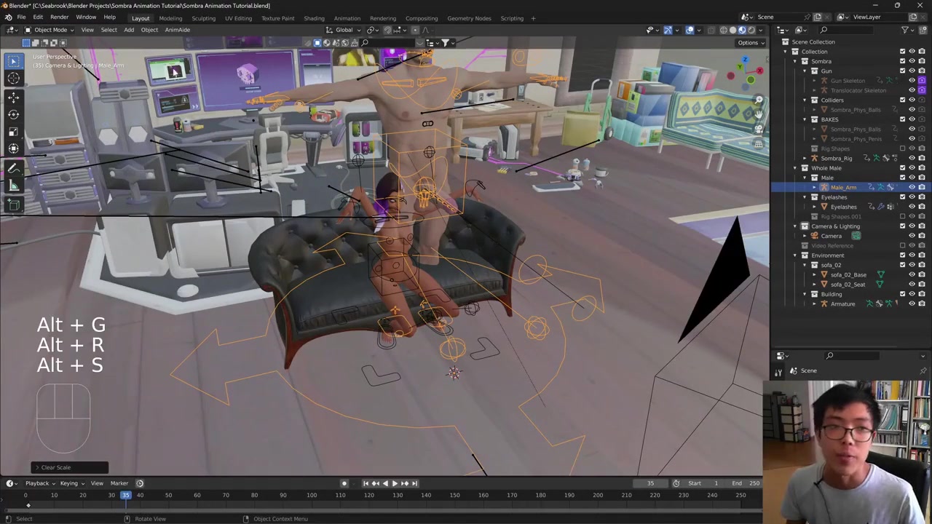Open the Global transform orientation dropdown

coord(344,30)
